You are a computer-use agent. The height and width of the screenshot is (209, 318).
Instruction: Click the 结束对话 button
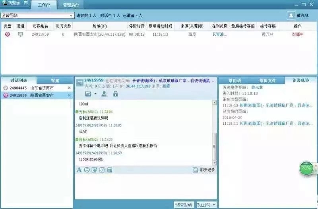coord(184,205)
